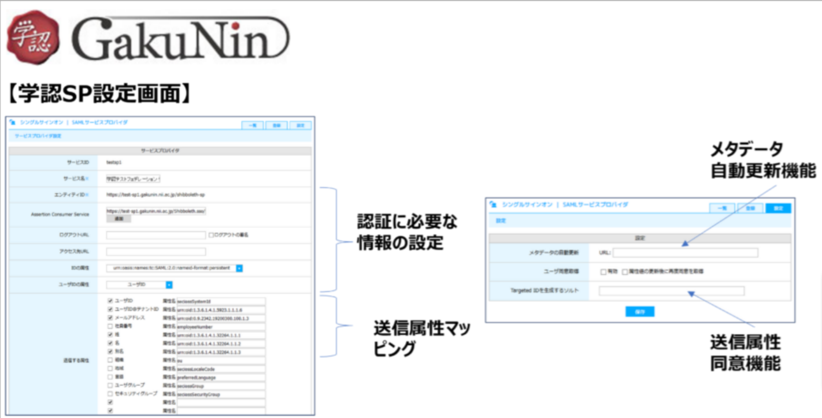822x418 pixels.
Task: Check the 社員番号 attribute checkbox
Action: coord(110,327)
